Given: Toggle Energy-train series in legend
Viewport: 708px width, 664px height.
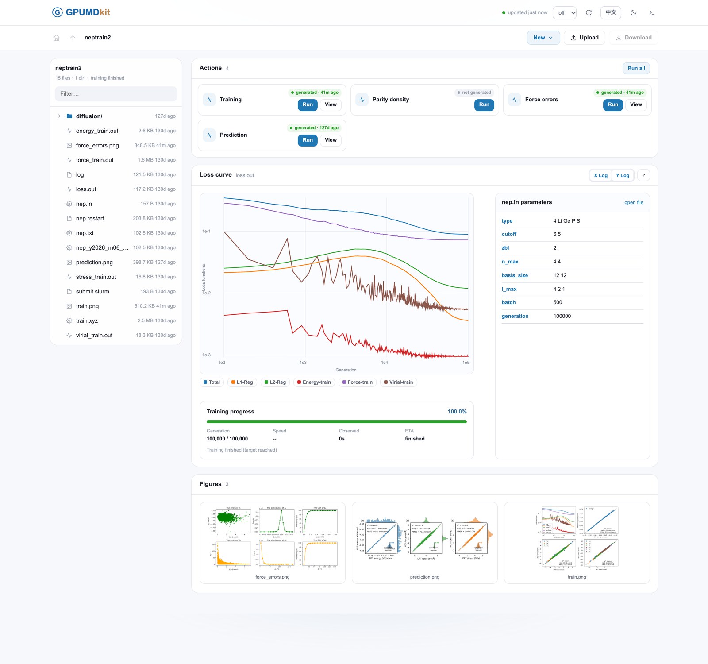Looking at the screenshot, I should pyautogui.click(x=314, y=382).
